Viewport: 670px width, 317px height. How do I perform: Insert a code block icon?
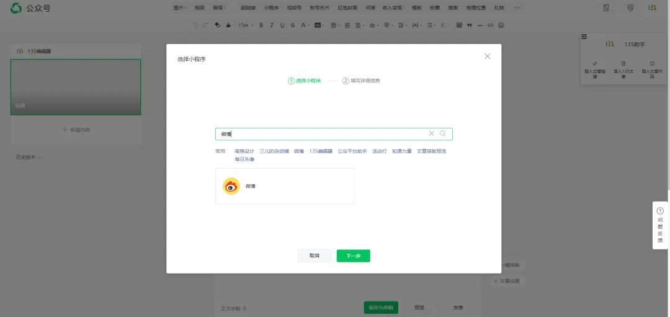[491, 25]
